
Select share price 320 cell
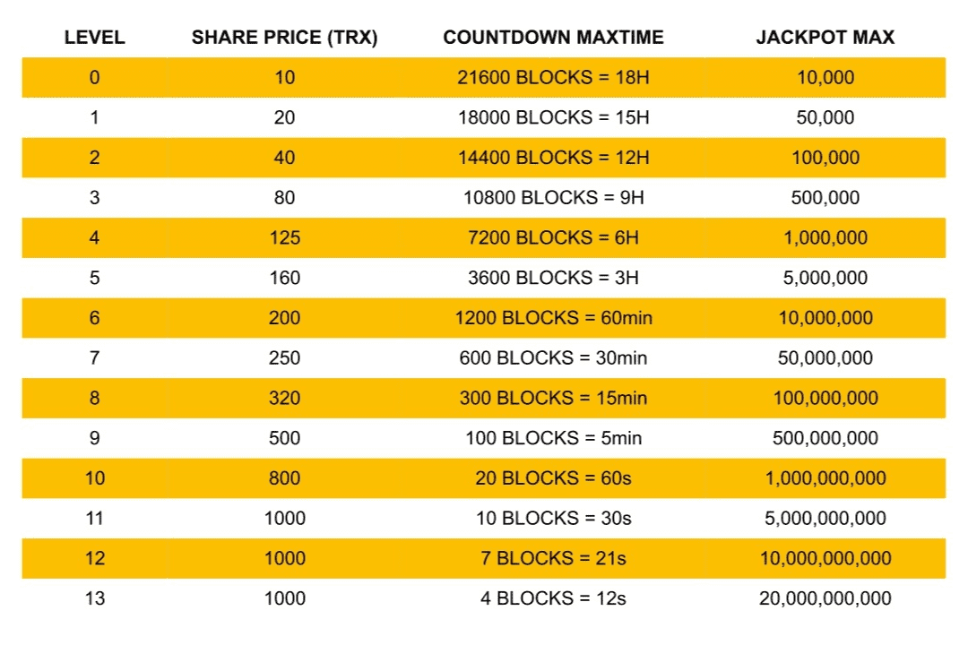[284, 398]
